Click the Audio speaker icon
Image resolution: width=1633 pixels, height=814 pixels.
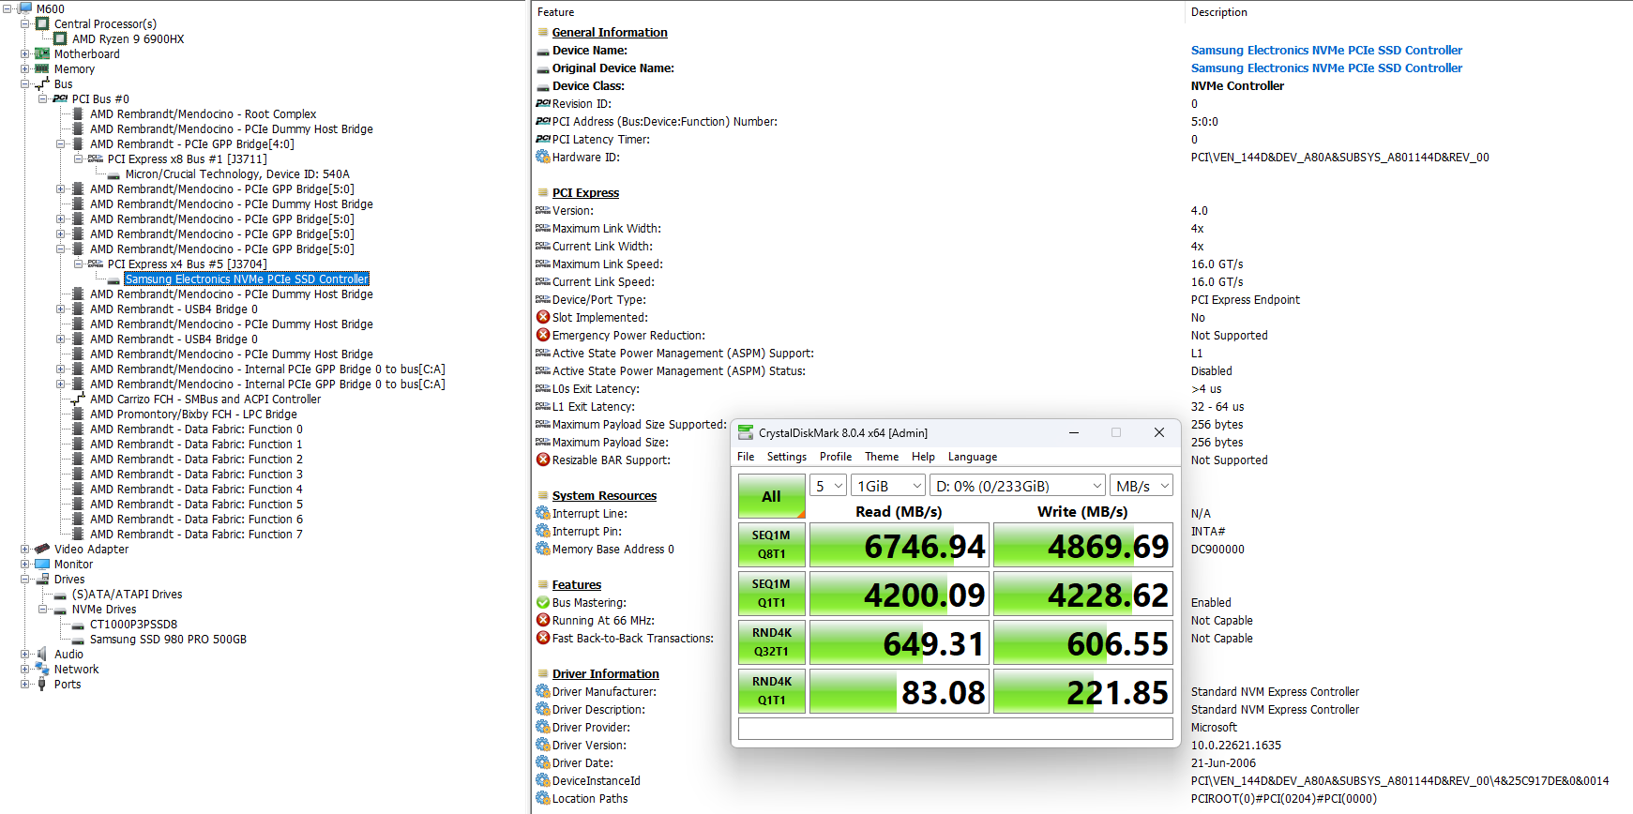click(42, 654)
